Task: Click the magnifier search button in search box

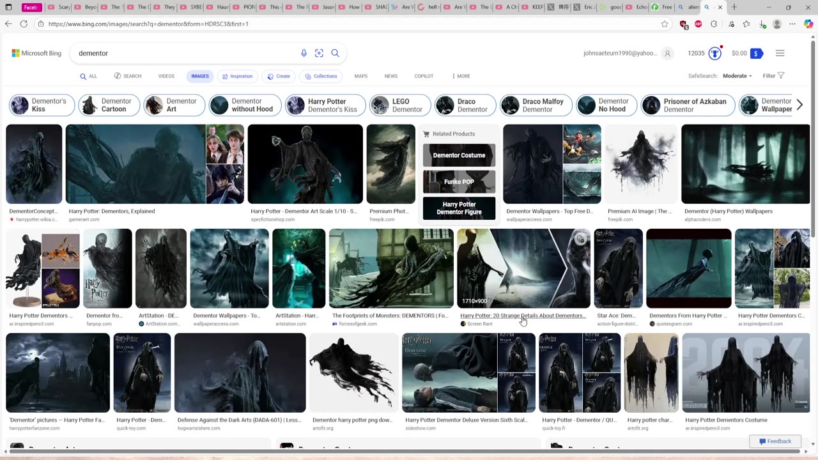Action: coord(335,53)
